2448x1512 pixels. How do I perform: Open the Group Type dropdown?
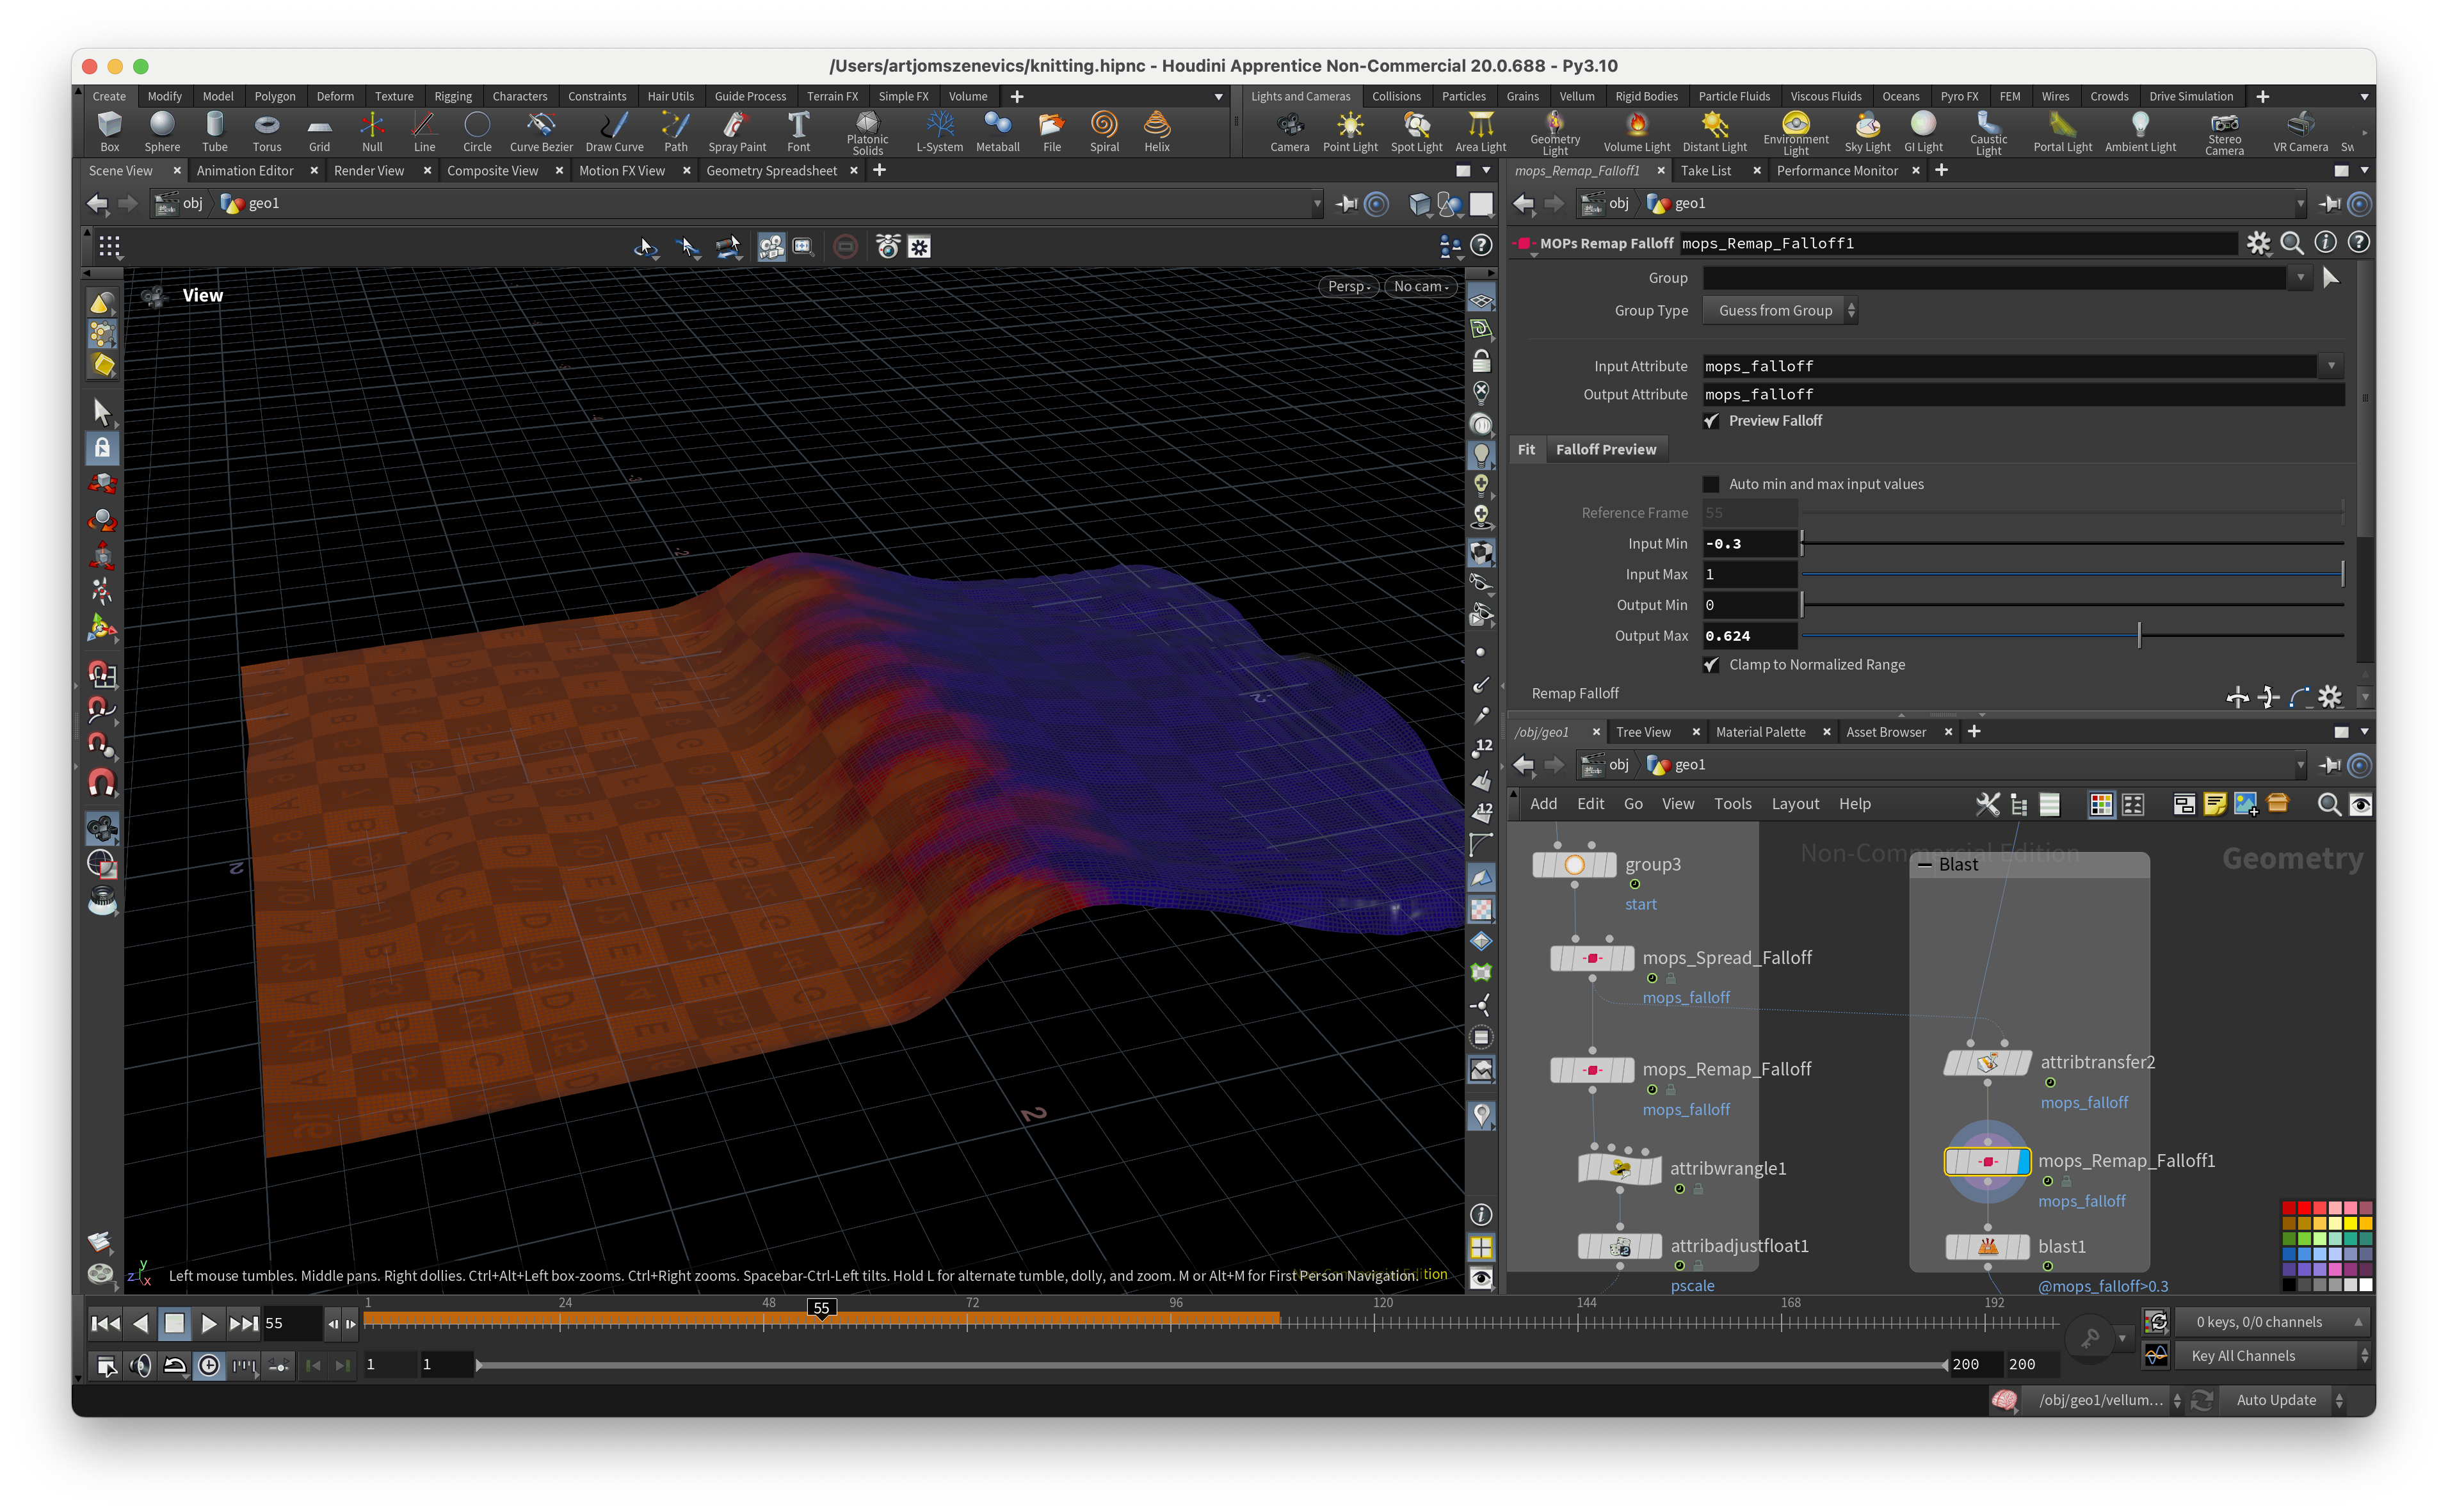pyautogui.click(x=1780, y=311)
